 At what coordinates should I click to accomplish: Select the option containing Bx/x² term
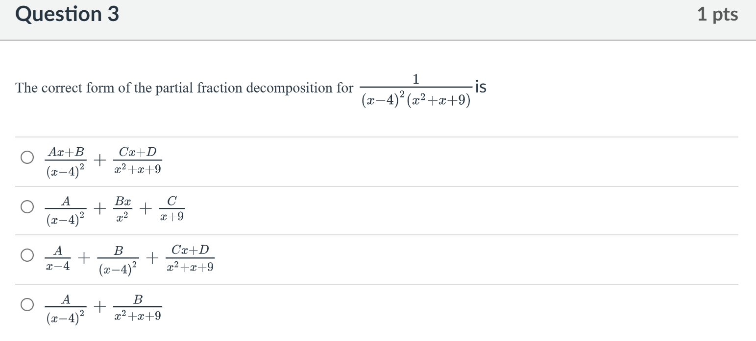(x=26, y=206)
